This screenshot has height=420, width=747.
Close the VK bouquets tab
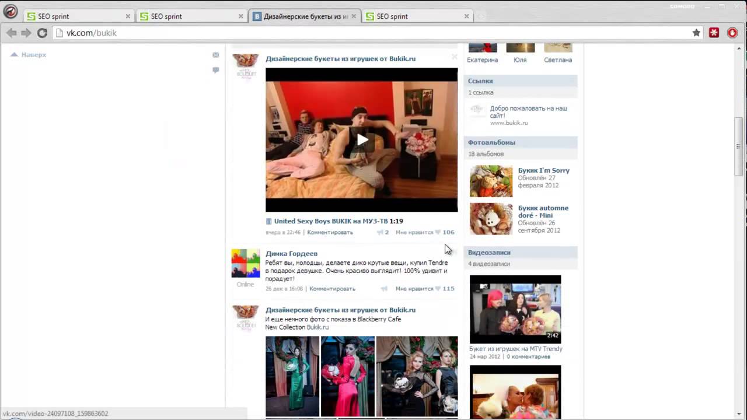coord(354,16)
